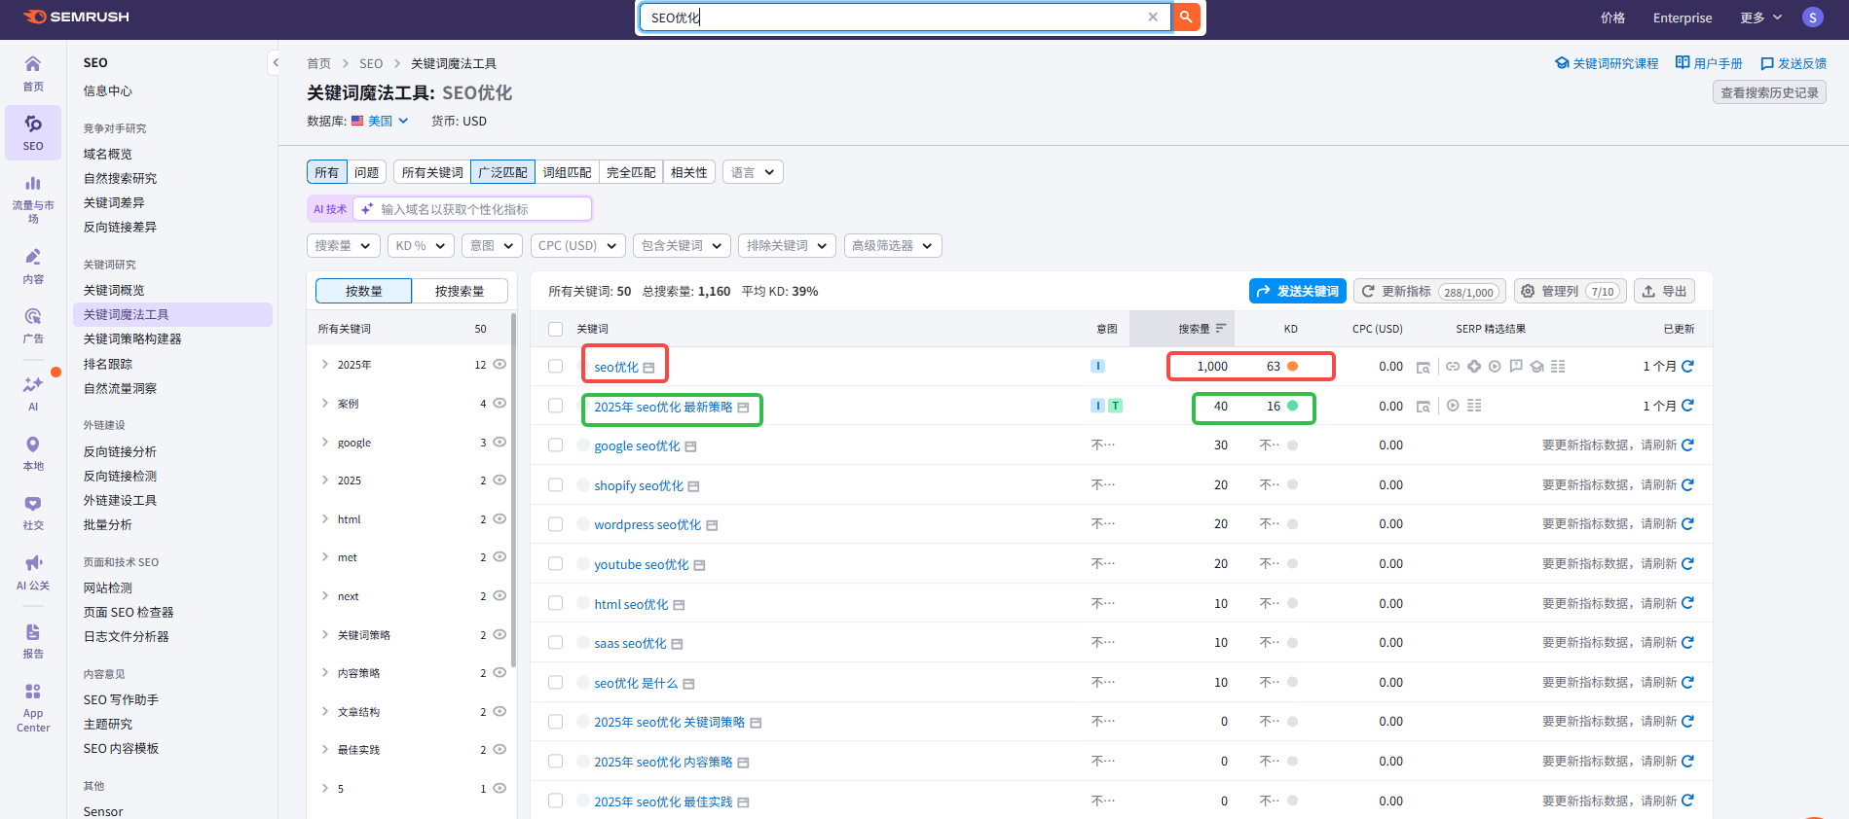Image resolution: width=1849 pixels, height=819 pixels.
Task: Refresh metrics for youtube seo优化 row
Action: coord(1687,564)
